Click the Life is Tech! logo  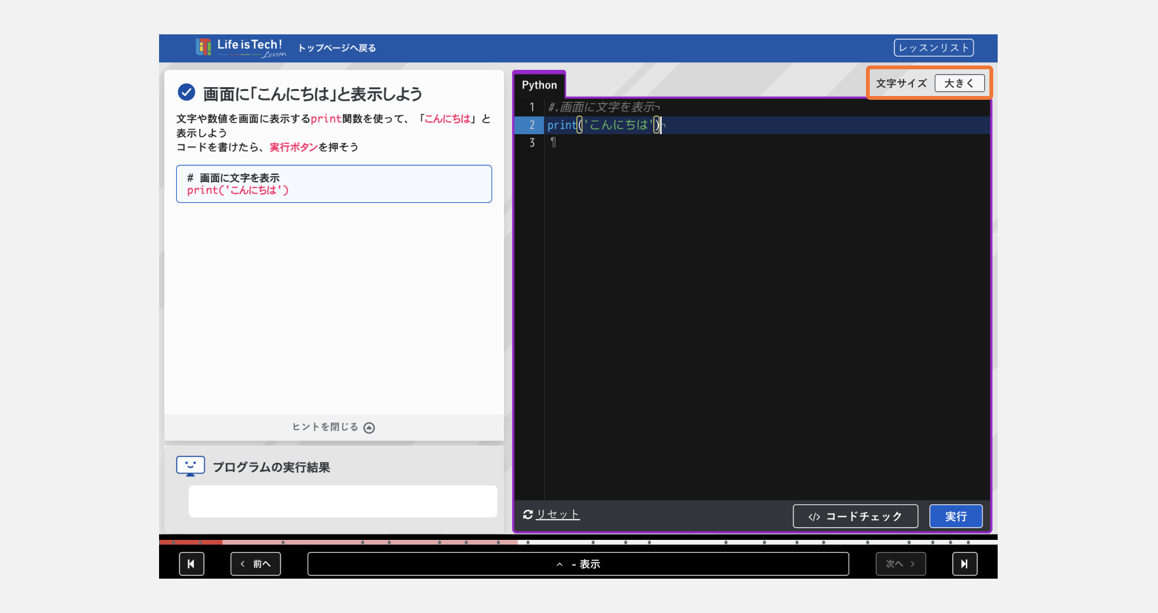coord(241,48)
